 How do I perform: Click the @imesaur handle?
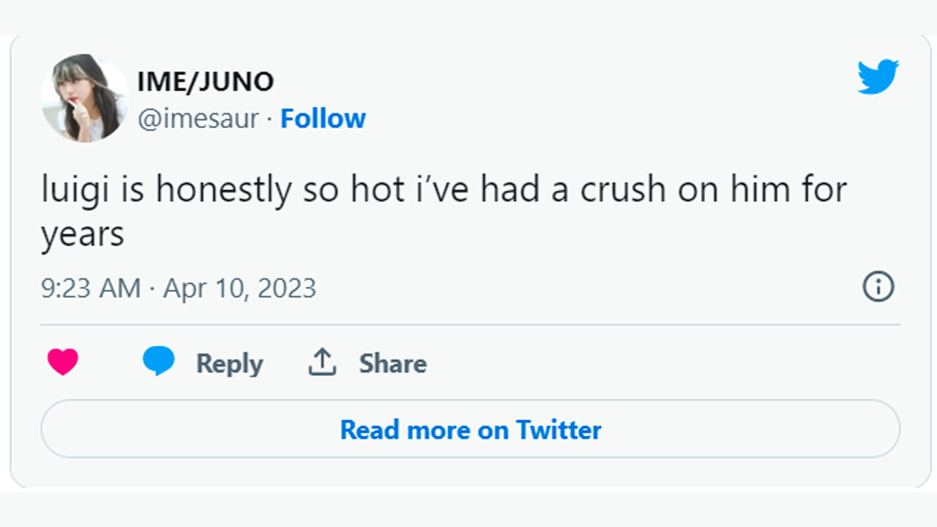198,119
